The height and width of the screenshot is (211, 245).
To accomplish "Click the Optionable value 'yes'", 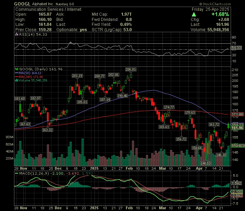I will point(83,30).
